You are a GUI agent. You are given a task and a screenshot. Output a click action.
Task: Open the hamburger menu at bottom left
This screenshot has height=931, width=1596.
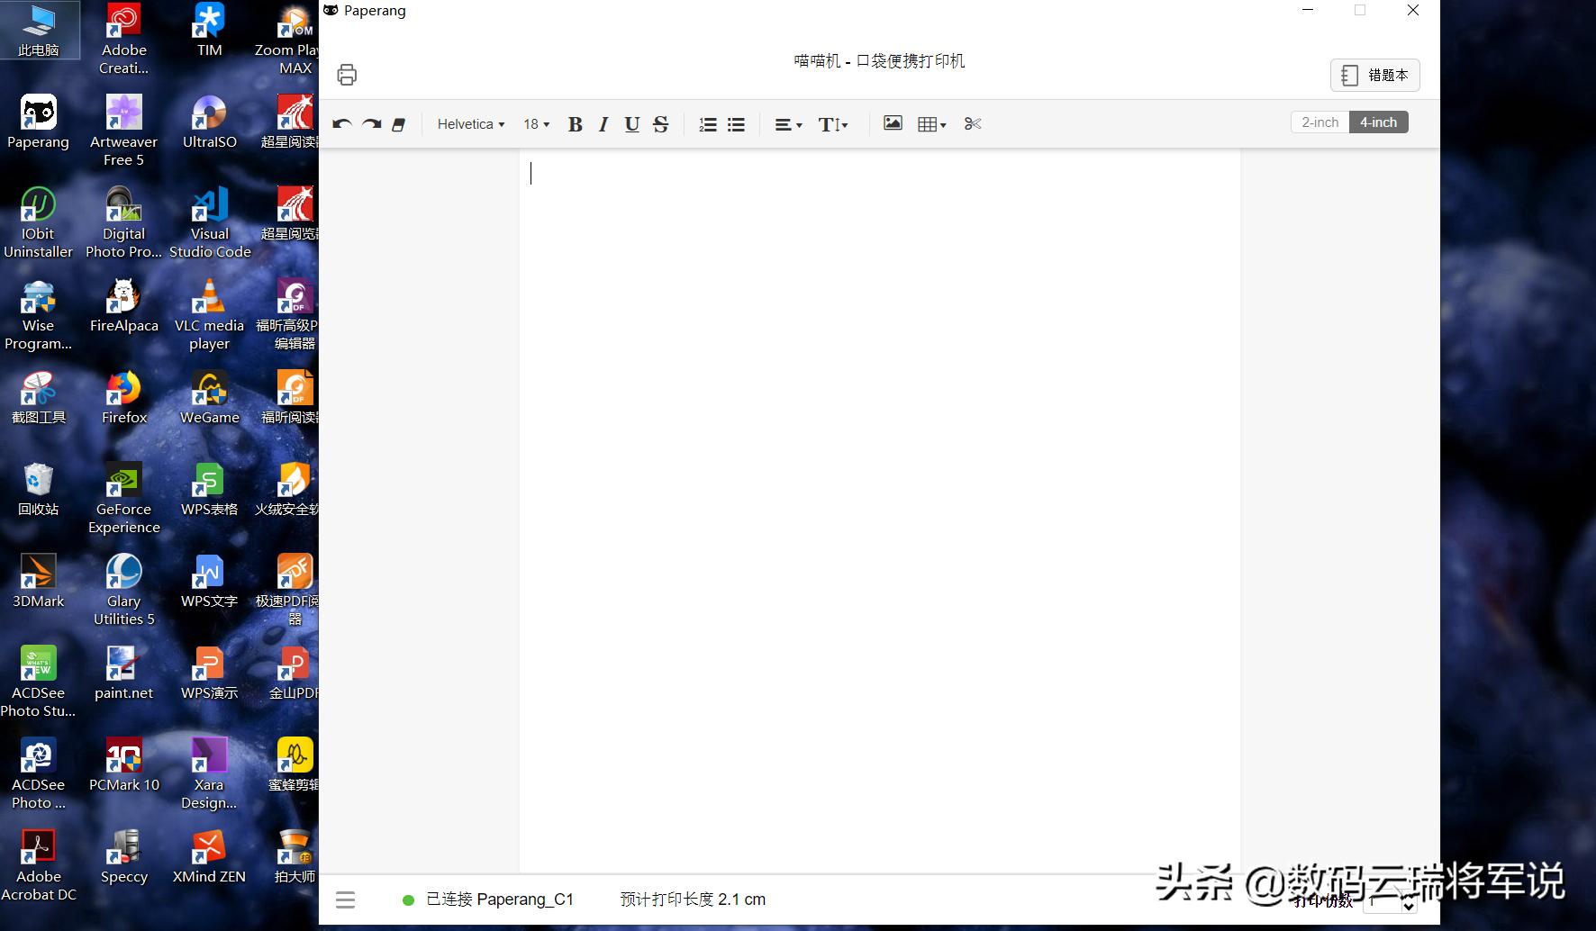pos(345,899)
